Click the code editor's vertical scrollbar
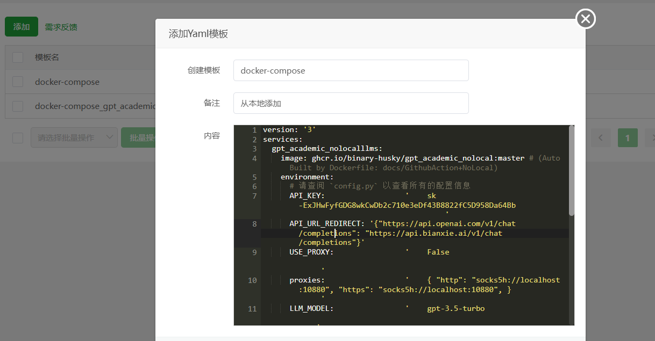The image size is (655, 341). pos(571,171)
